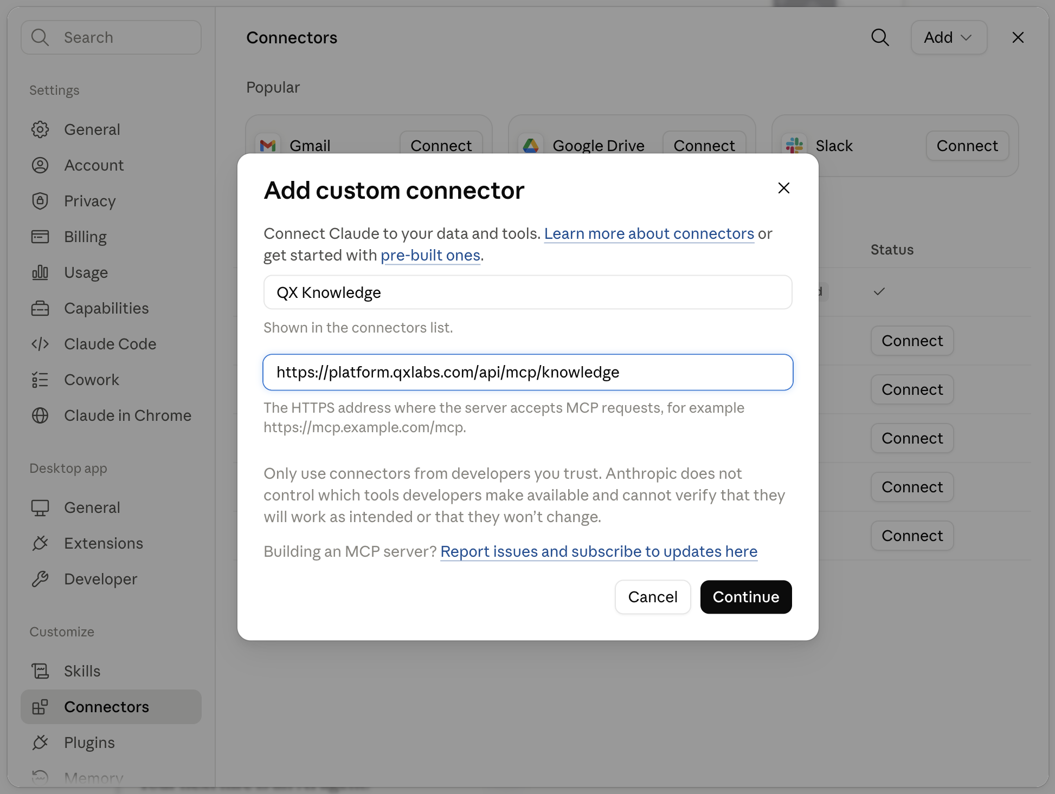Image resolution: width=1055 pixels, height=794 pixels.
Task: Click the Capabilities briefcase icon
Action: click(40, 308)
